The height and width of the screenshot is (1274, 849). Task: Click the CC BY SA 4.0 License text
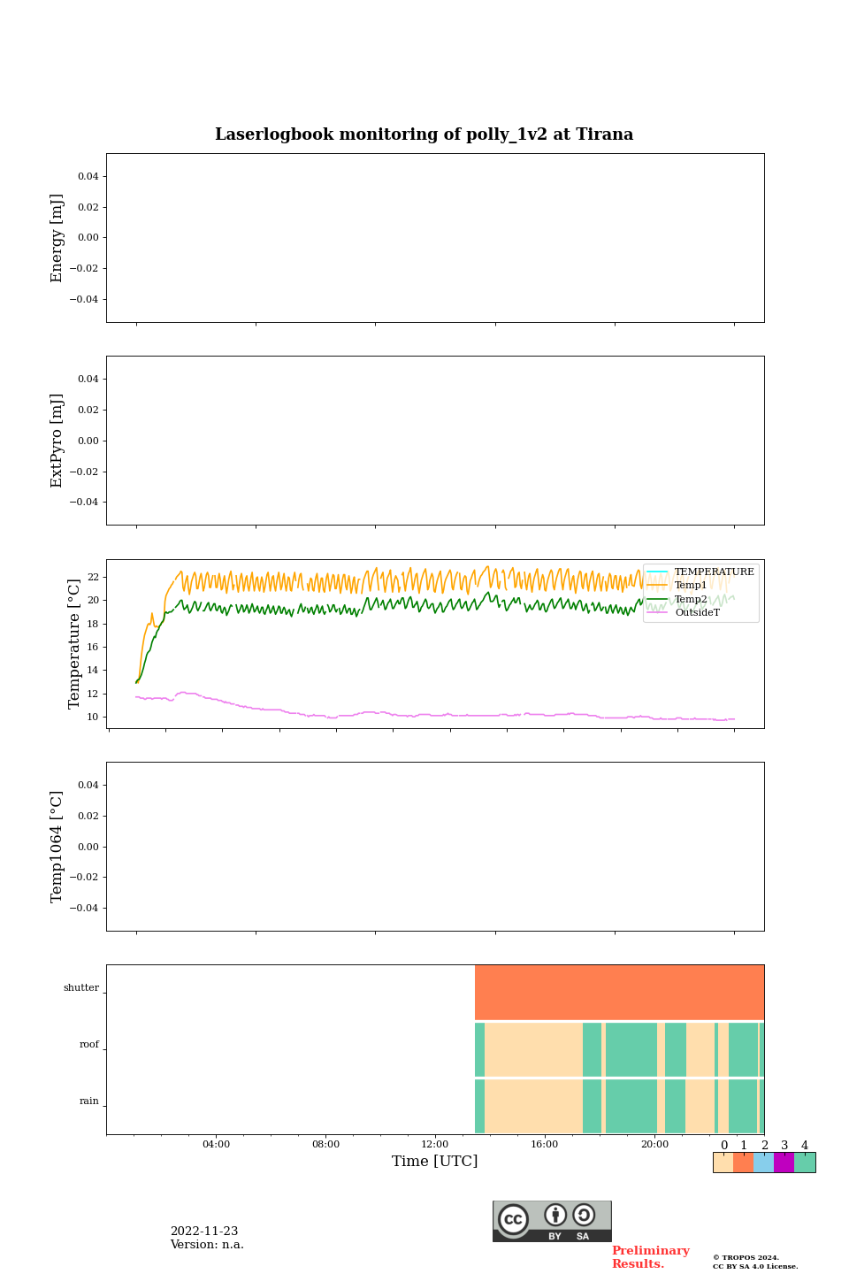pos(755,1266)
